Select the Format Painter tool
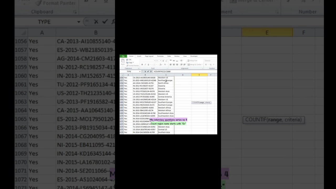 click(133, 66)
